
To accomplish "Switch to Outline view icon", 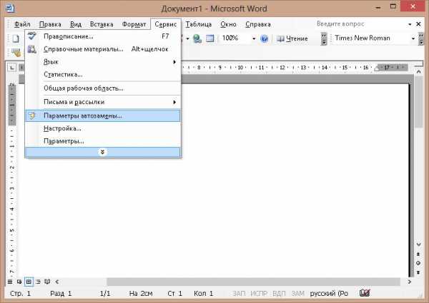I will point(38,282).
